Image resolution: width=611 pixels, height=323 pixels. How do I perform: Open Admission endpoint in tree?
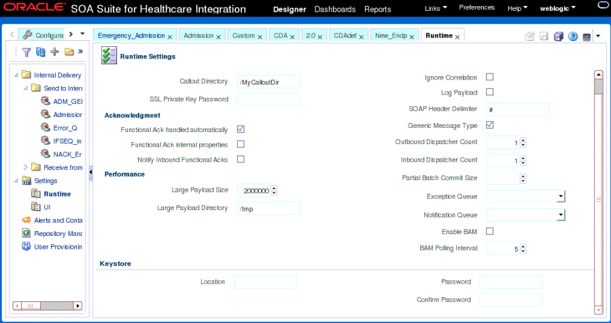pyautogui.click(x=68, y=114)
